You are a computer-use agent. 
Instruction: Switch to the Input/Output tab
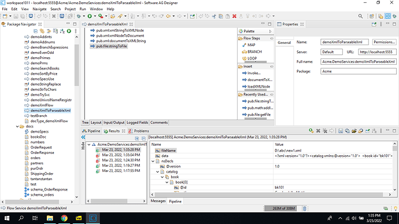(114, 123)
